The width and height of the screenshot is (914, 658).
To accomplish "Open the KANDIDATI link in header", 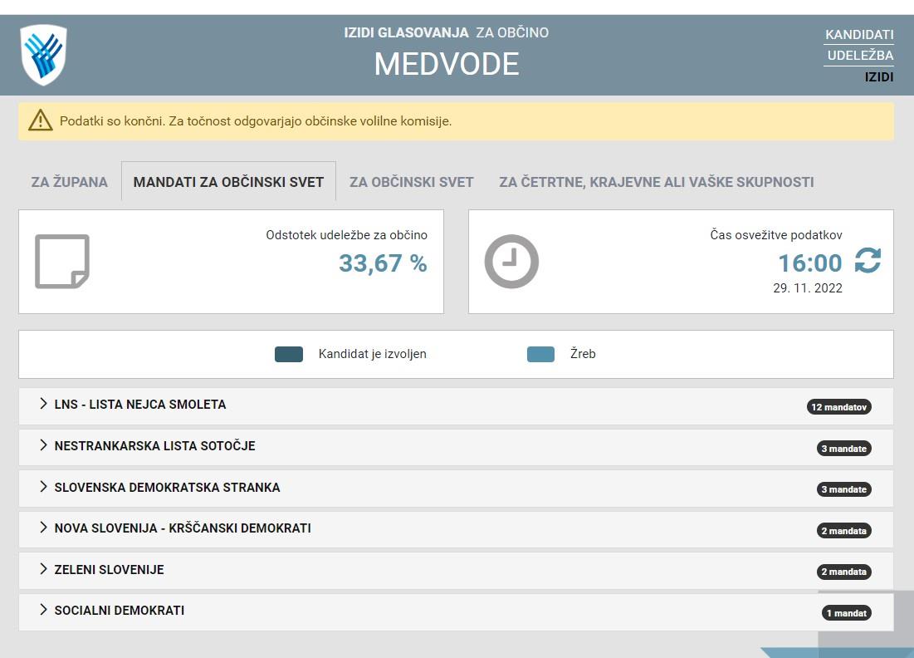I will pyautogui.click(x=859, y=34).
